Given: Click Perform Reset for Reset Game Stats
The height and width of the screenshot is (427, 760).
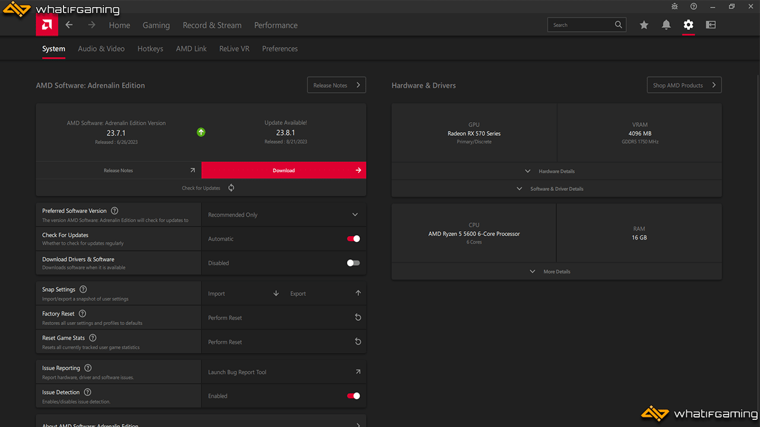Looking at the screenshot, I should (x=225, y=342).
